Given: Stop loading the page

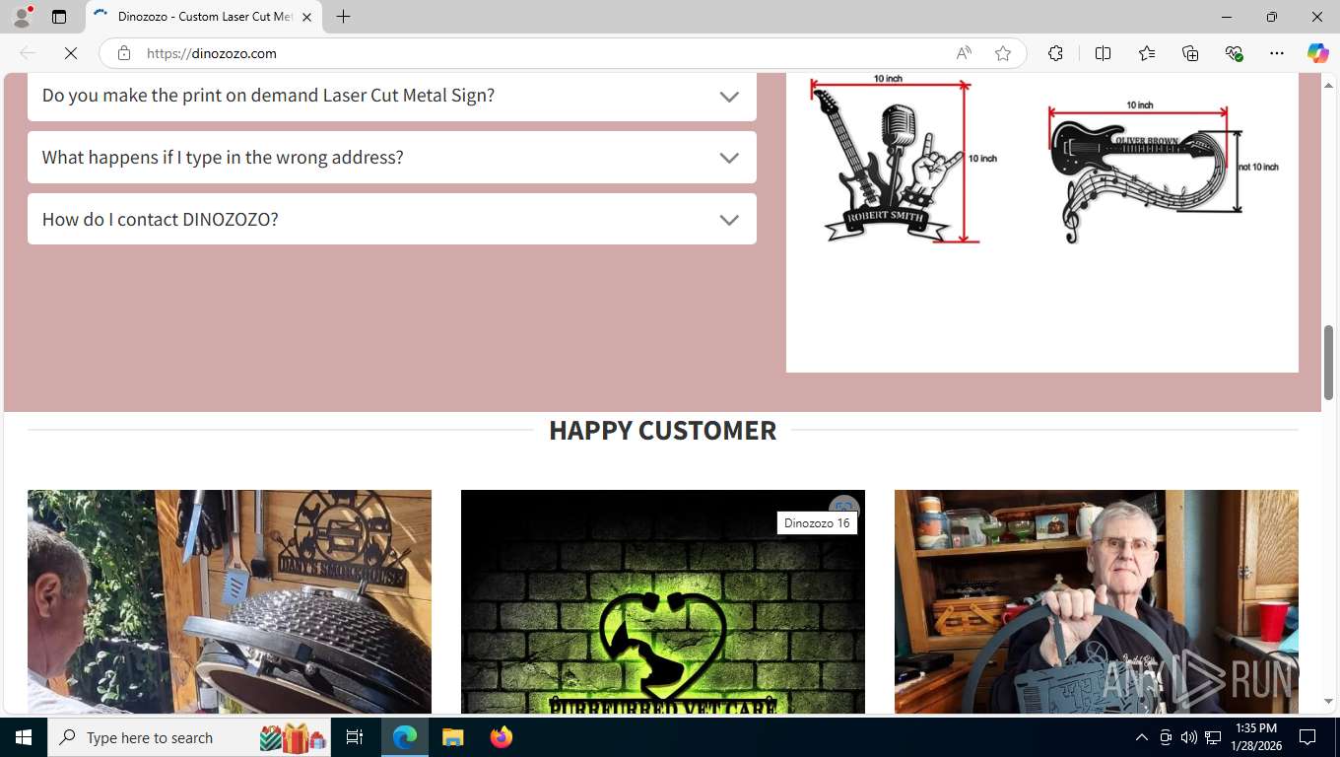Looking at the screenshot, I should point(71,53).
